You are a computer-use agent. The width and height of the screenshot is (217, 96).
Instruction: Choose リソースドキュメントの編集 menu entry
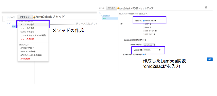point(33,35)
